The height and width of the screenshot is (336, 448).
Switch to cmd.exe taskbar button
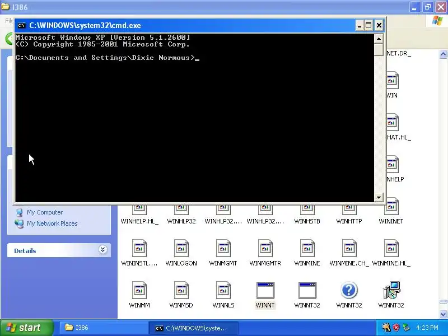click(x=193, y=328)
